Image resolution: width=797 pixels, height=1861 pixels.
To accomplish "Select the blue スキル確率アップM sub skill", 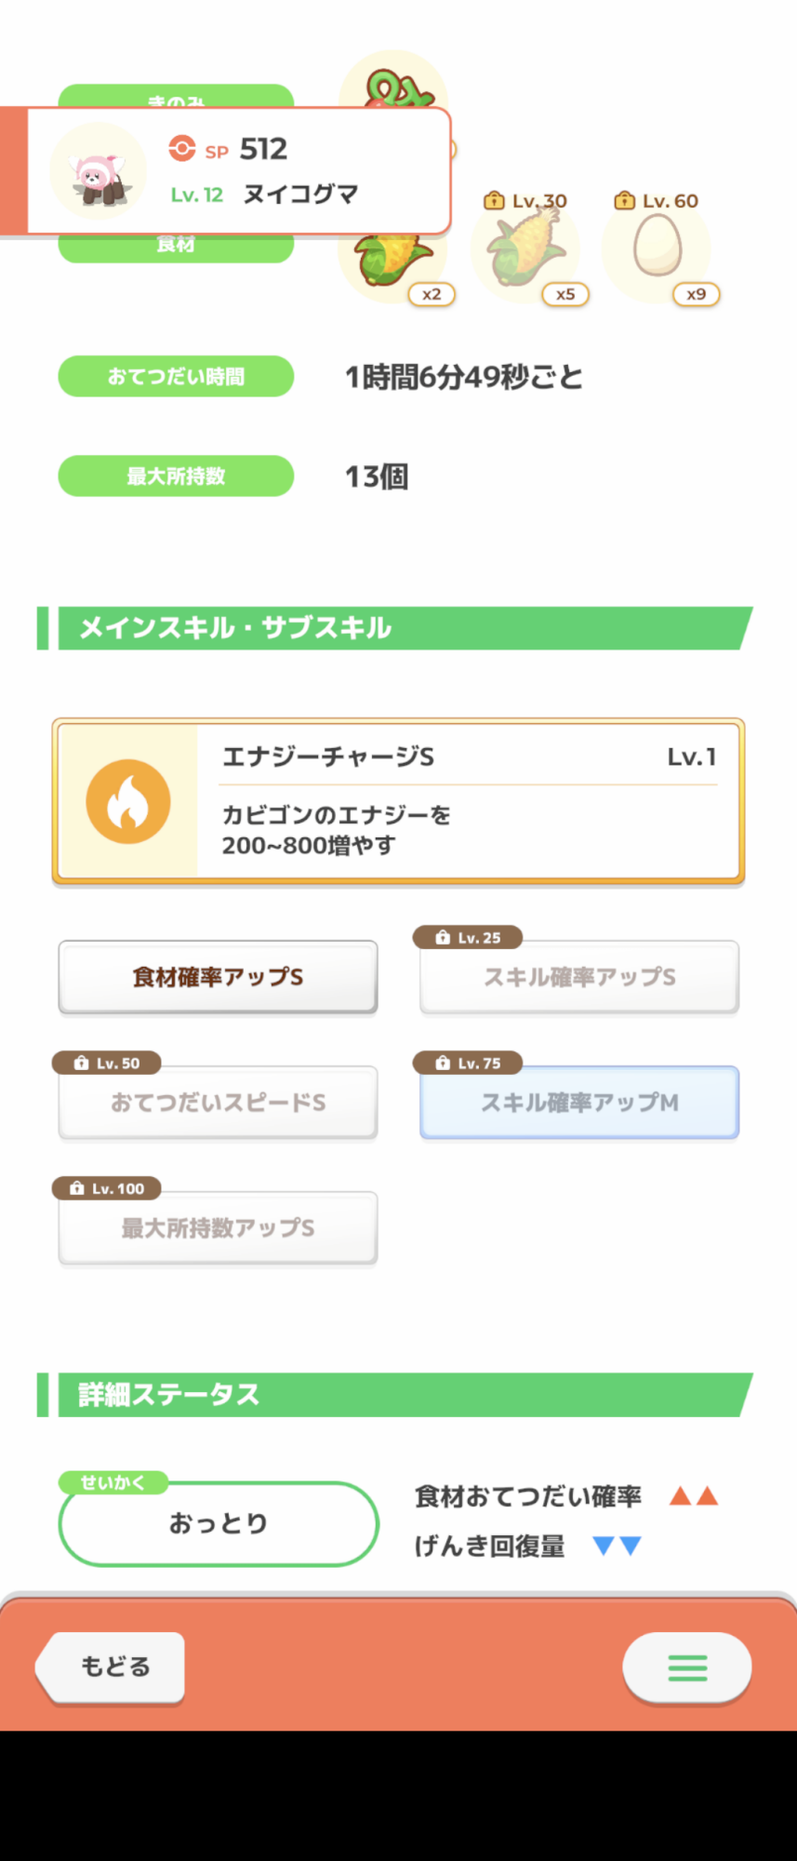I will point(579,1103).
